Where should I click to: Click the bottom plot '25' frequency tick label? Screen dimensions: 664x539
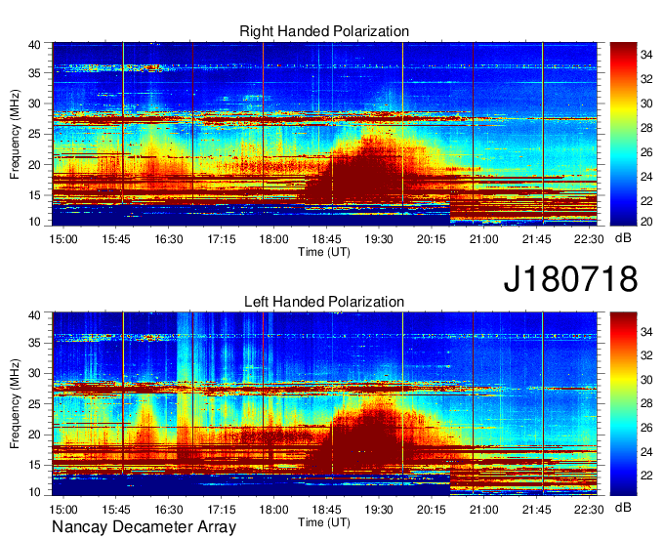pyautogui.click(x=35, y=404)
